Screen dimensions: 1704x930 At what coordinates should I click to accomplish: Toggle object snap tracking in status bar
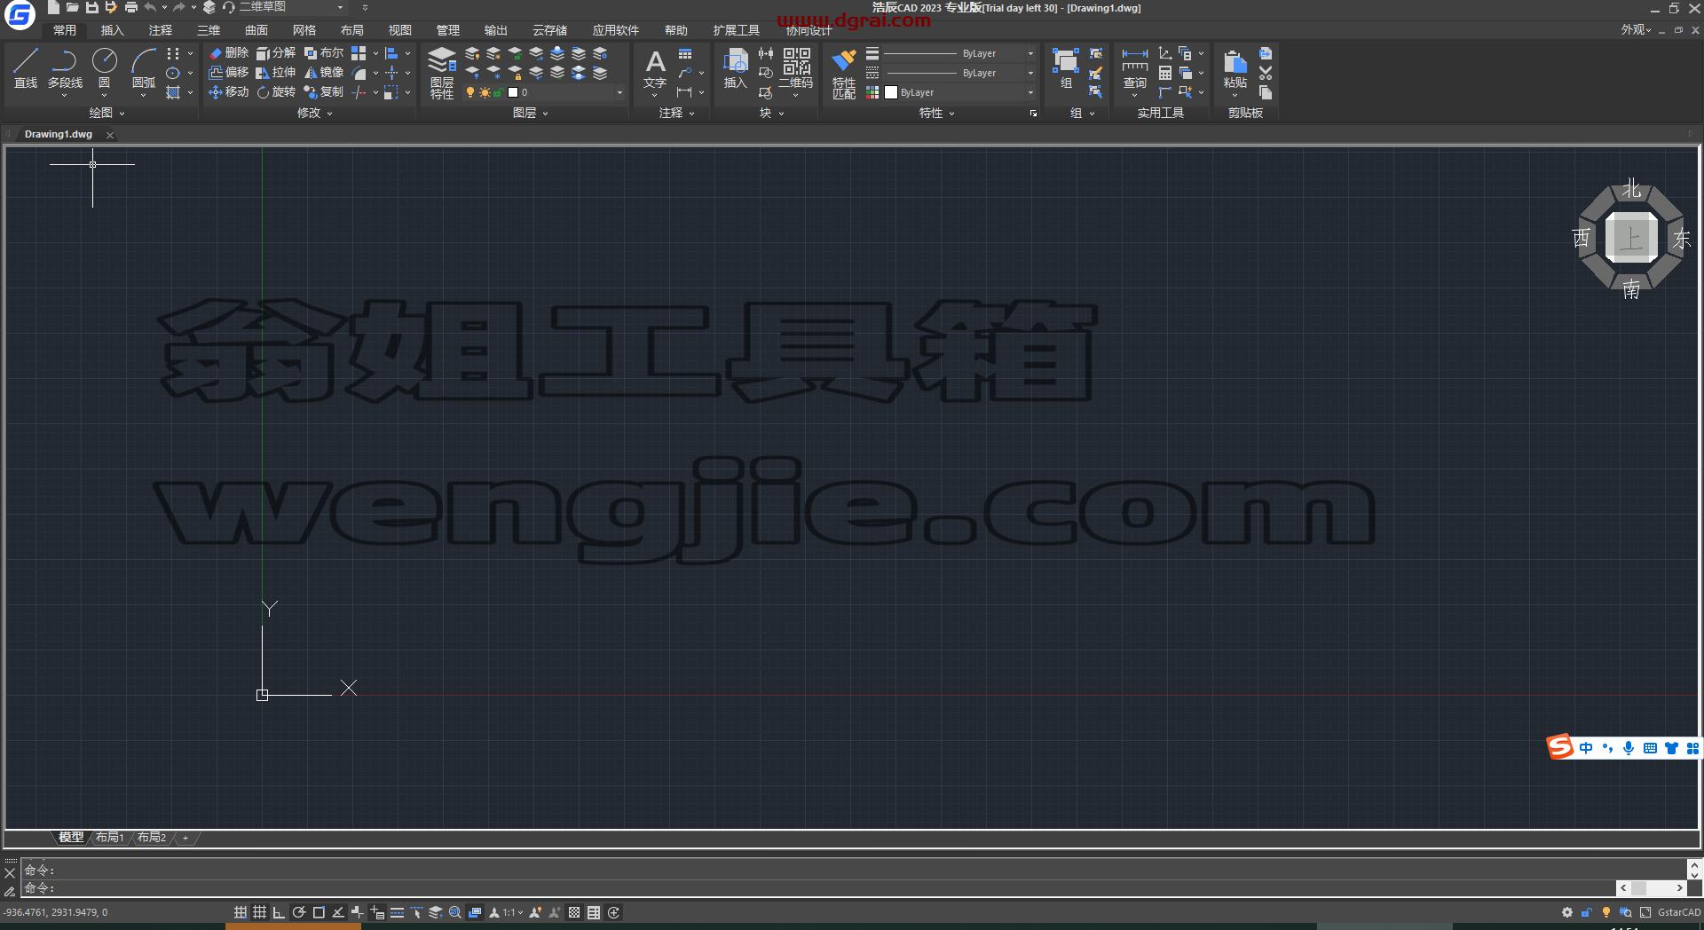click(x=338, y=912)
